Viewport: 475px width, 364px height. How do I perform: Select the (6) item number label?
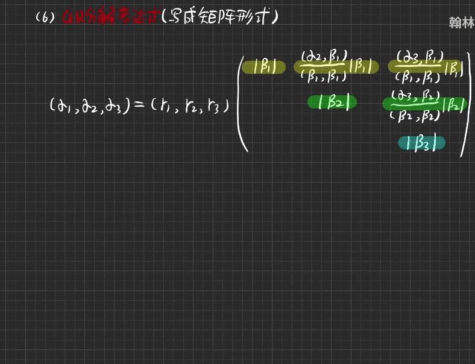(45, 18)
